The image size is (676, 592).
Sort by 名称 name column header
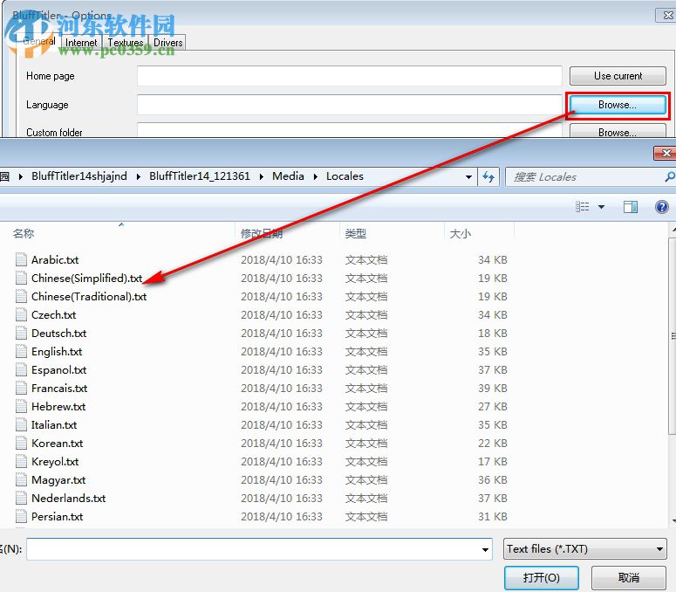pos(24,233)
